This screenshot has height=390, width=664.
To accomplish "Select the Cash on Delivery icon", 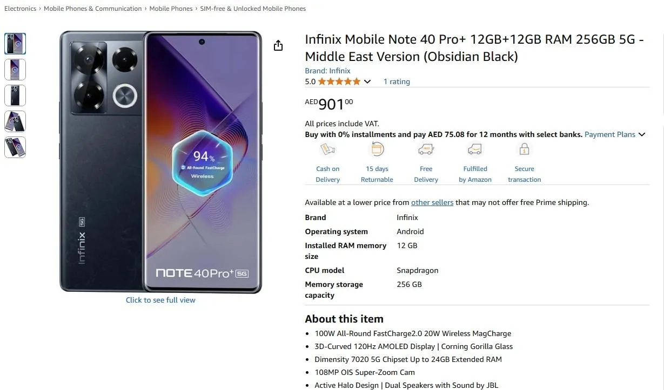I will point(327,149).
